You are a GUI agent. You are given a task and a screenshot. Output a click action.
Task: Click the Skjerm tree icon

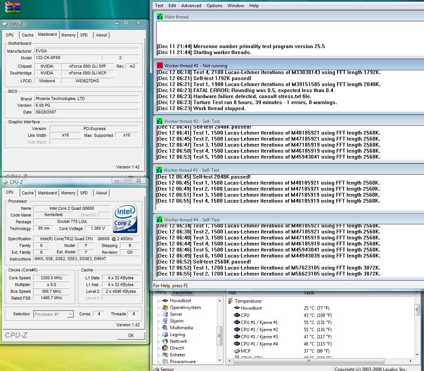[x=165, y=321]
